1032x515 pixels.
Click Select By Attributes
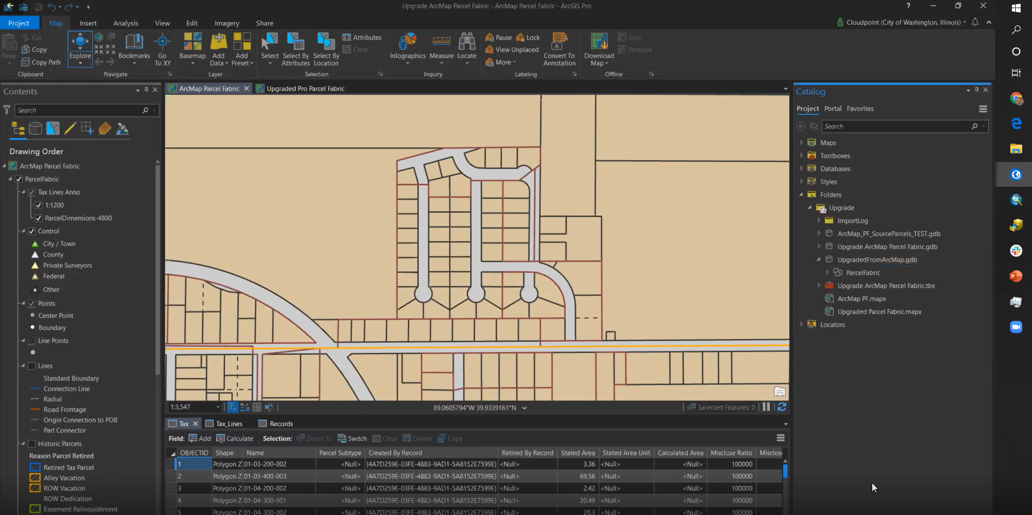295,49
